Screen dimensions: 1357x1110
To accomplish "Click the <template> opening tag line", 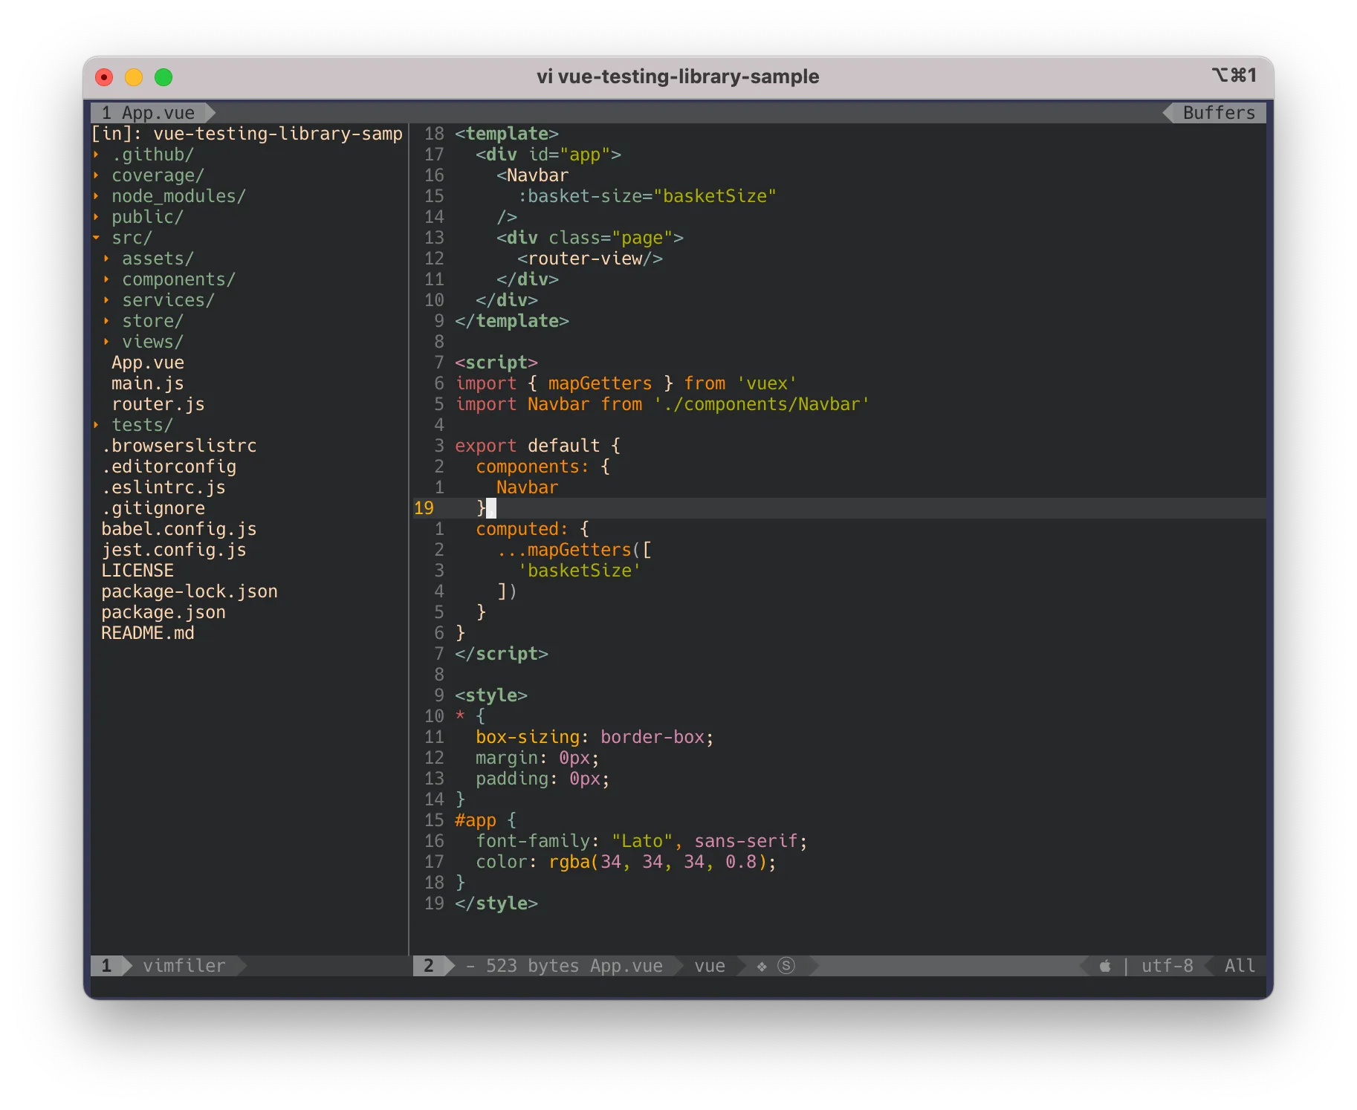I will point(507,134).
